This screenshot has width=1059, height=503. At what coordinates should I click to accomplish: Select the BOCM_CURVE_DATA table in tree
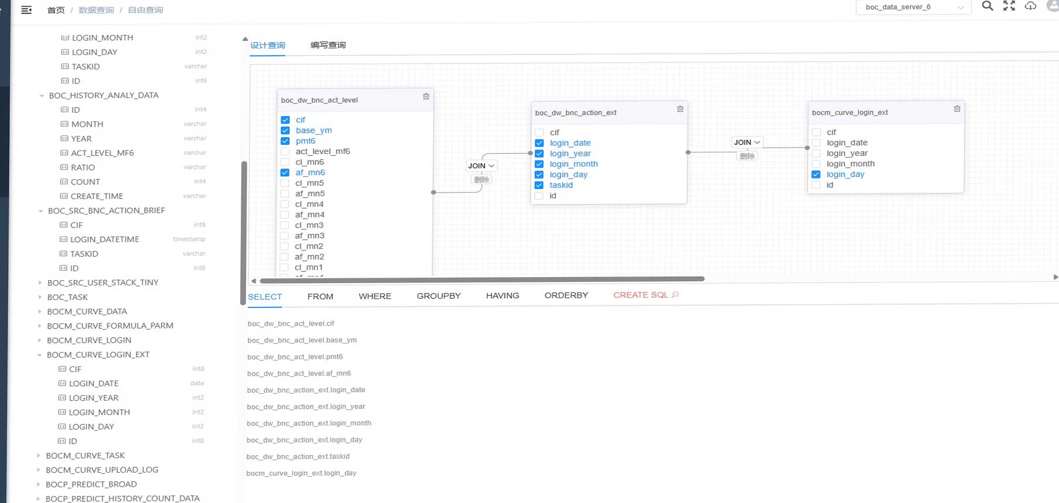coord(87,312)
